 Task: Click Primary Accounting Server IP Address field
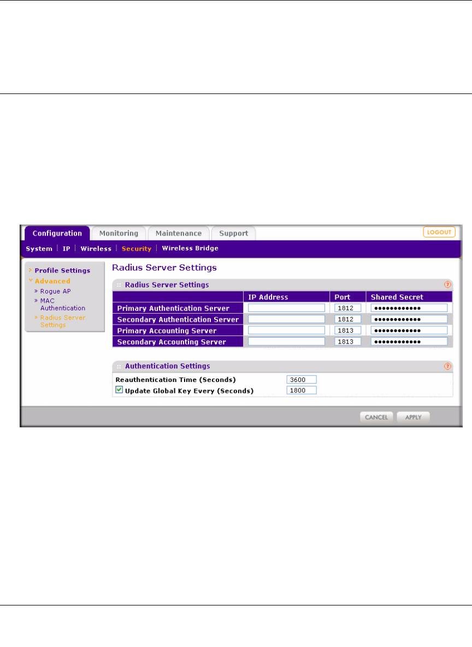tap(286, 330)
